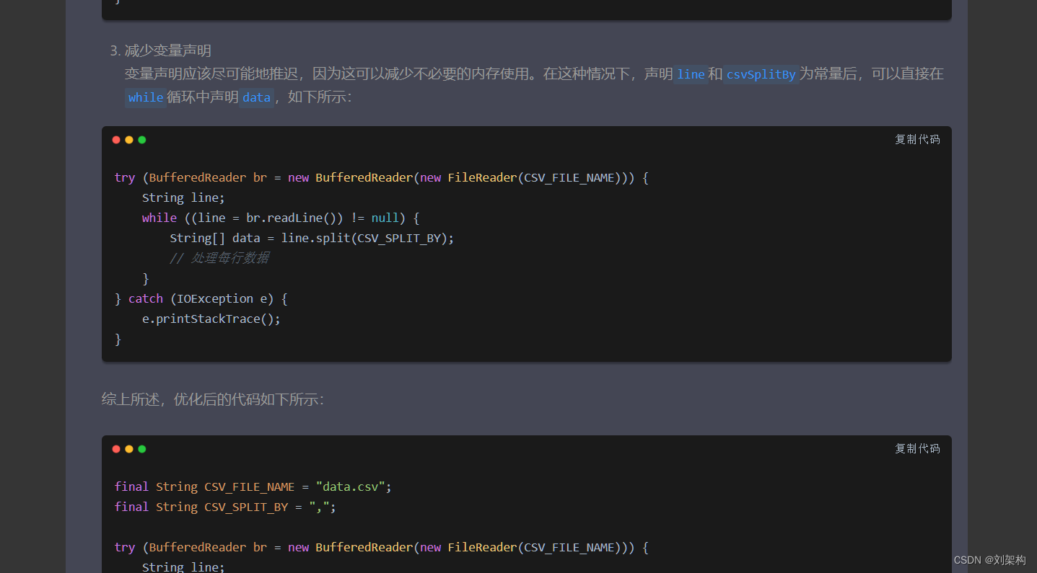Click green dot on the middle try-catch code block
Screen dimensions: 1037x573
(142, 140)
